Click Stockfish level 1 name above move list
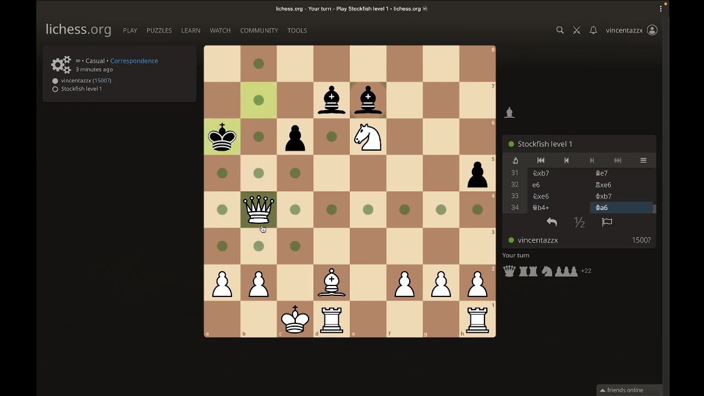Viewport: 704px width, 396px height. pos(545,144)
